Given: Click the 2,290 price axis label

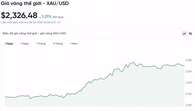Looking at the screenshot, I should click(189, 105).
